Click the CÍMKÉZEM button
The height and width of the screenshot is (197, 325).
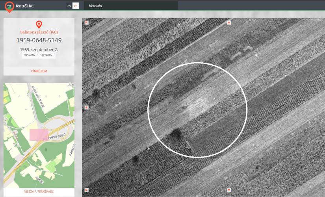coord(39,71)
